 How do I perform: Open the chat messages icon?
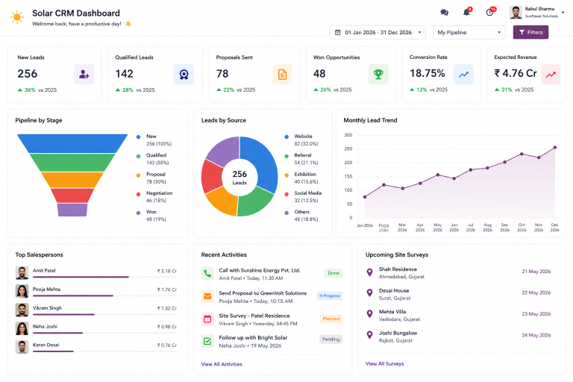tap(445, 13)
